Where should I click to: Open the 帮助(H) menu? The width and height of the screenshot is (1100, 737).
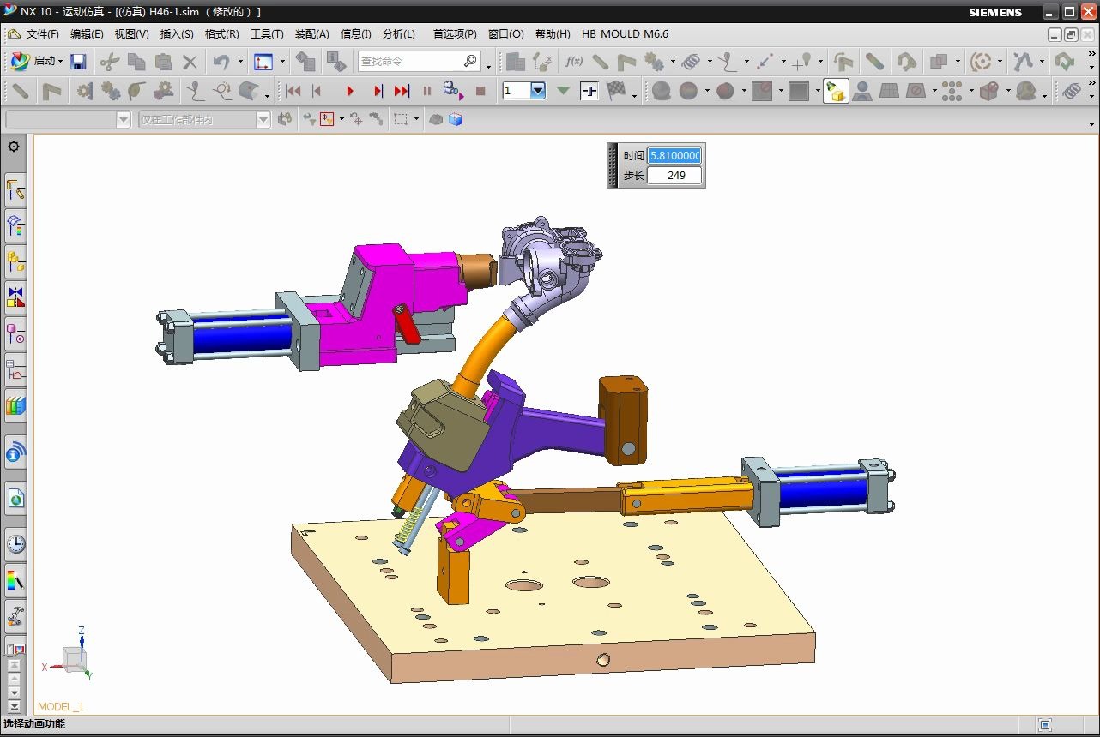point(553,34)
